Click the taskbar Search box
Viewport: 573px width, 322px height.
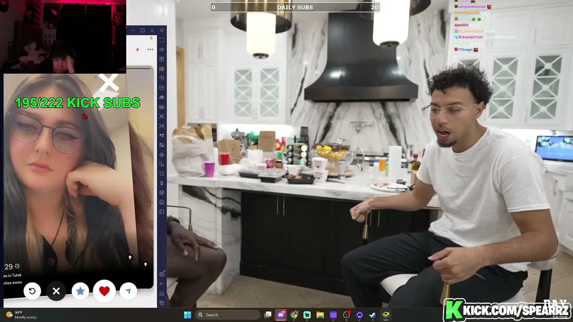point(228,315)
